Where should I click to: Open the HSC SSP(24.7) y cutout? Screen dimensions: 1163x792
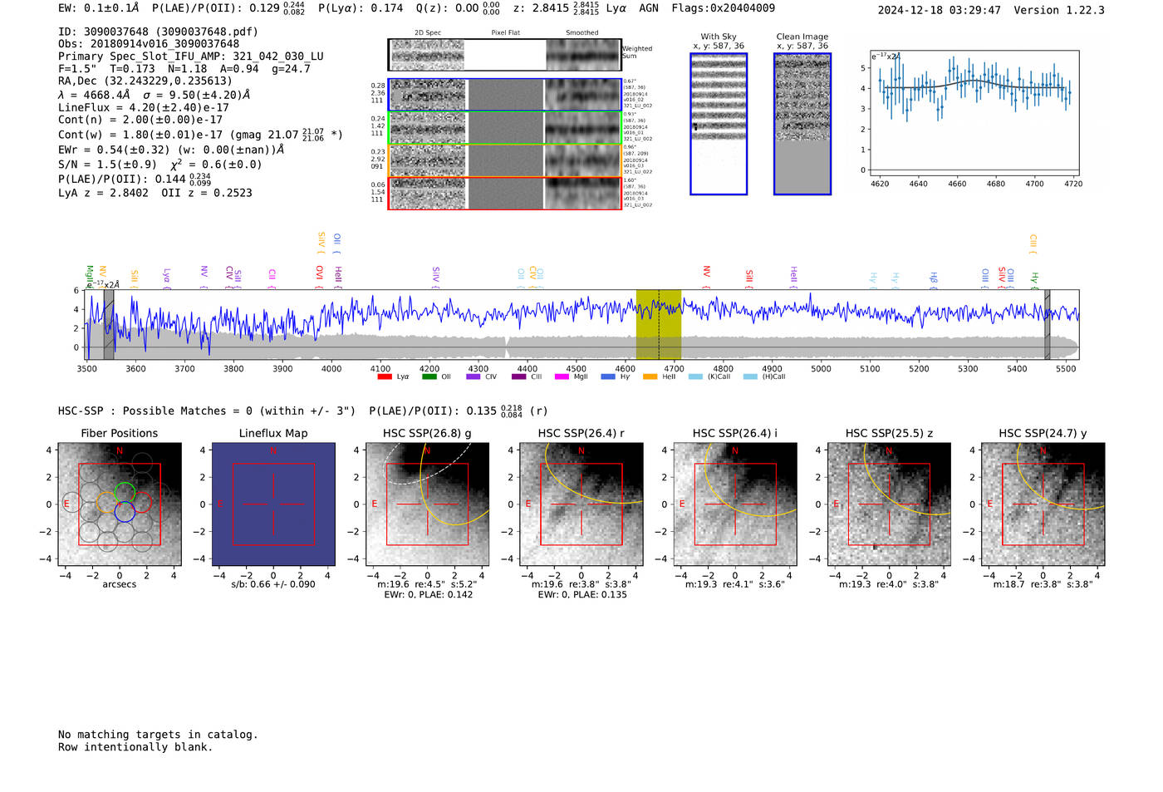pos(1043,504)
